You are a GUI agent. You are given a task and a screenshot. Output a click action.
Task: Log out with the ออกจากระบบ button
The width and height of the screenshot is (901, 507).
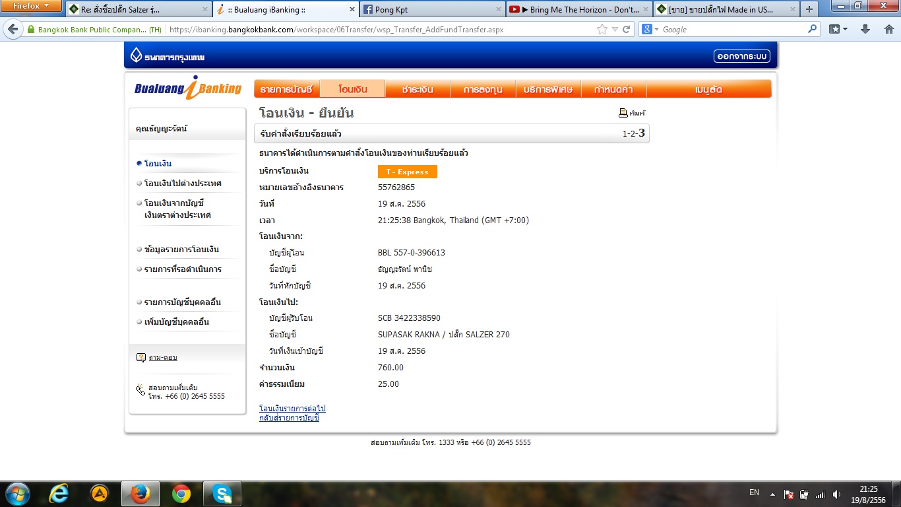pos(742,57)
